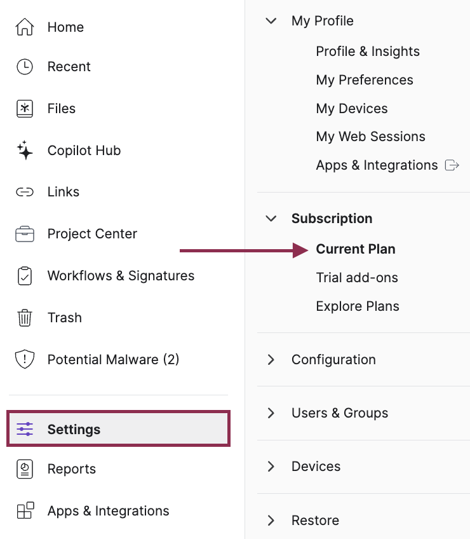Screen dimensions: 470x539
Task: Open Trial add-ons
Action: pyautogui.click(x=357, y=277)
